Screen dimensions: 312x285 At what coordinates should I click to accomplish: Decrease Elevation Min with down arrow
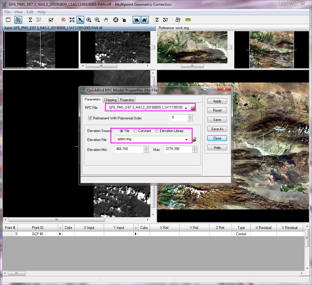point(146,151)
